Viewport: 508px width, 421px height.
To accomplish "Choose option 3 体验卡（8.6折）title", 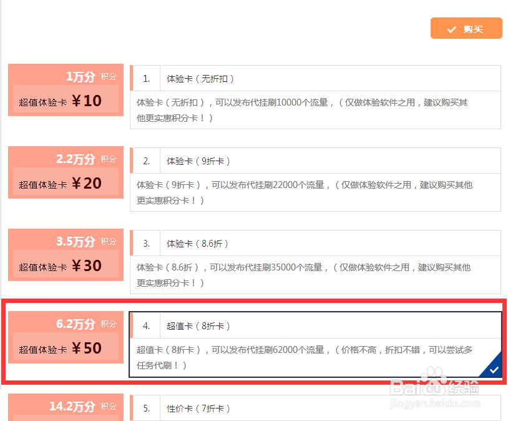I will click(197, 243).
